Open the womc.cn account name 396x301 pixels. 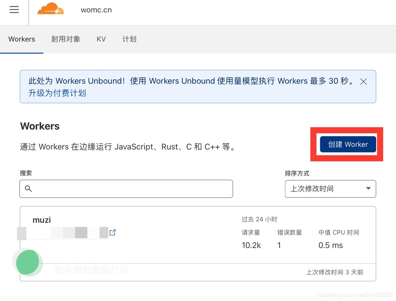pyautogui.click(x=96, y=10)
